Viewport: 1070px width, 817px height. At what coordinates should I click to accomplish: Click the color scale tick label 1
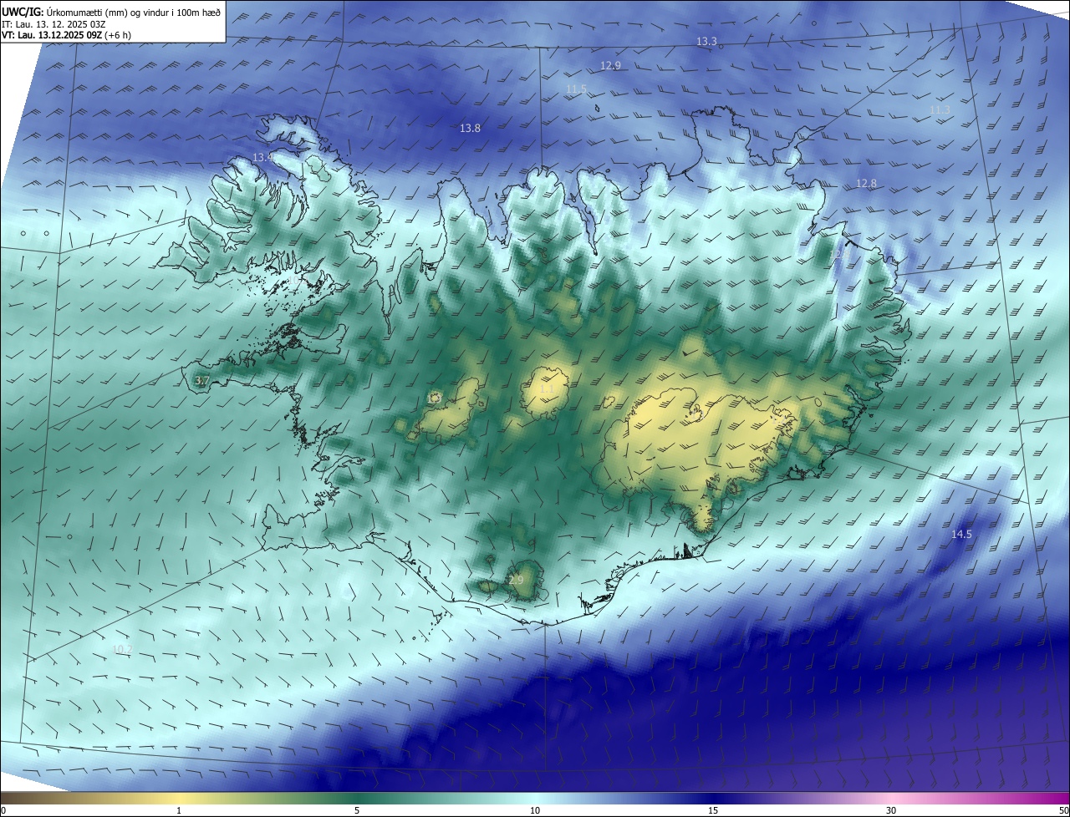[179, 811]
